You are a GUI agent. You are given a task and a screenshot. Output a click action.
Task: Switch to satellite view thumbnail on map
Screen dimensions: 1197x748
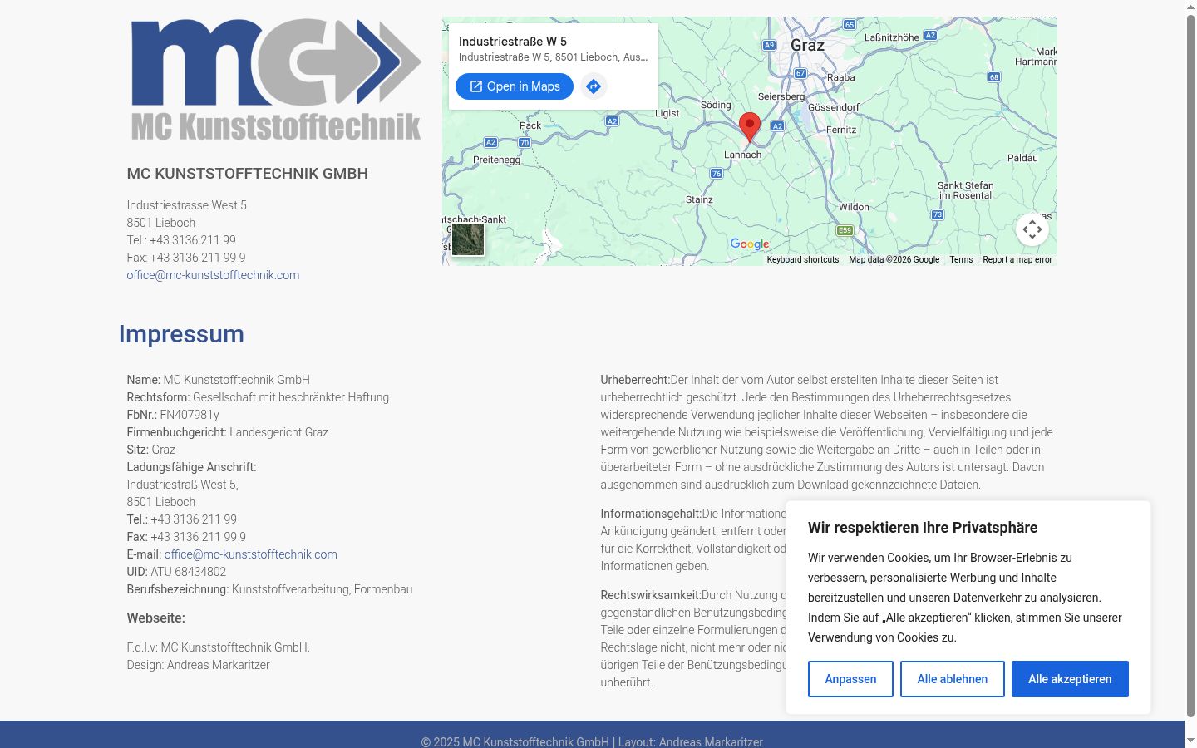[x=468, y=239]
